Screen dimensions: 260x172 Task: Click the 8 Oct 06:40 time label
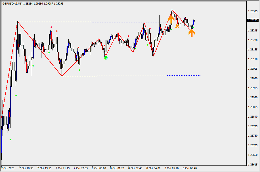coord(190,168)
